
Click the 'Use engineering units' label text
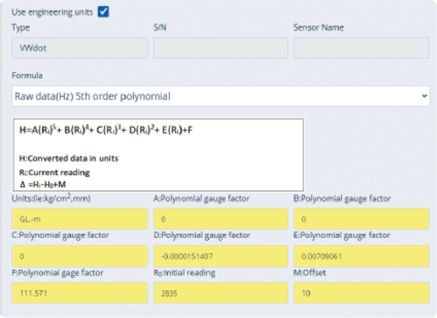(52, 12)
